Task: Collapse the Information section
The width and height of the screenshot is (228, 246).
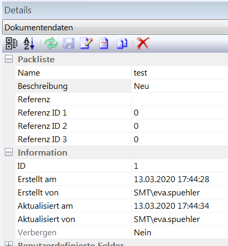Action: pos(9,152)
